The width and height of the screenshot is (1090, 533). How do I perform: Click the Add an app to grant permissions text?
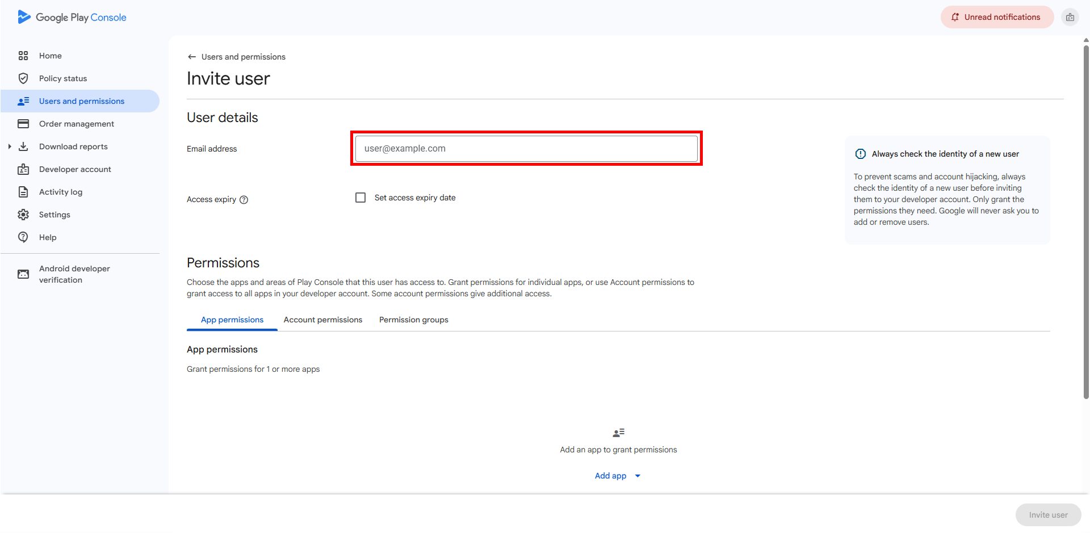pos(618,450)
